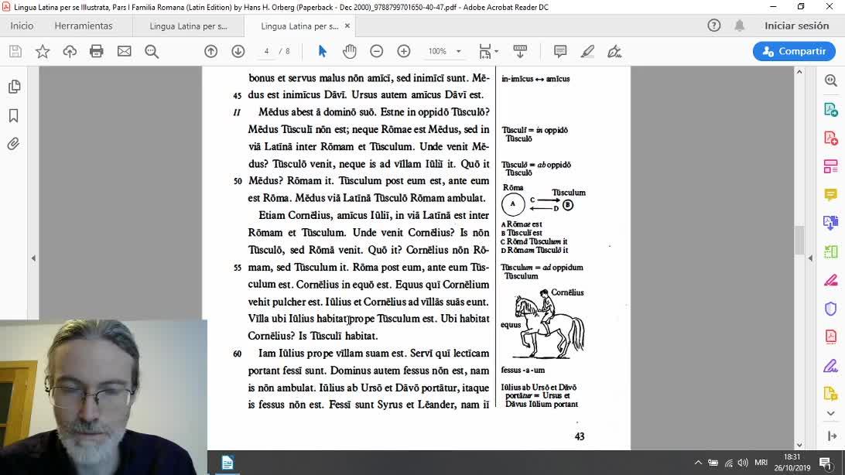Edit the current page number field
Screen dimensions: 845x475
pos(266,51)
